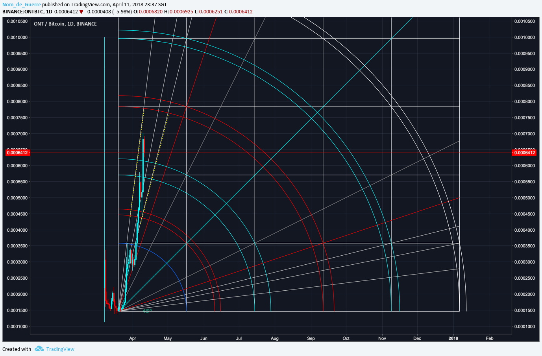Screen dimensions: 542x356
Task: Click 0.0005000 on the left price axis
Action: (17, 198)
